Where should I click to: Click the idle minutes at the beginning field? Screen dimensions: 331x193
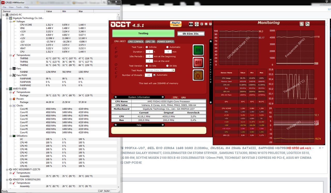[149, 56]
